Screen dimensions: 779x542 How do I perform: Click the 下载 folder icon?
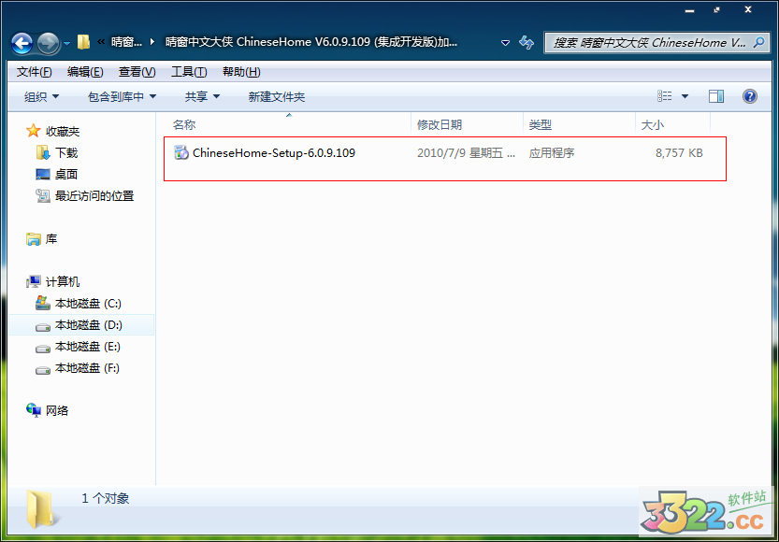(43, 153)
